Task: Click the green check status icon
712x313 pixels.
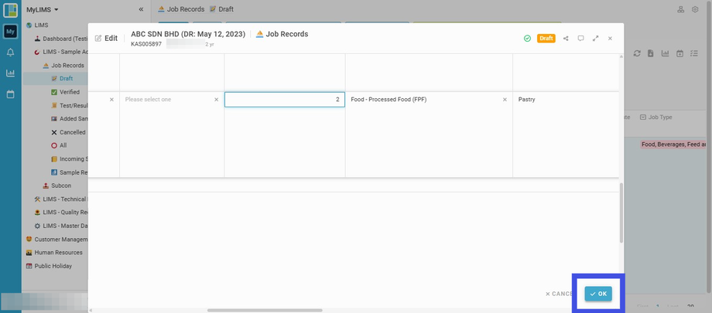Action: click(527, 39)
